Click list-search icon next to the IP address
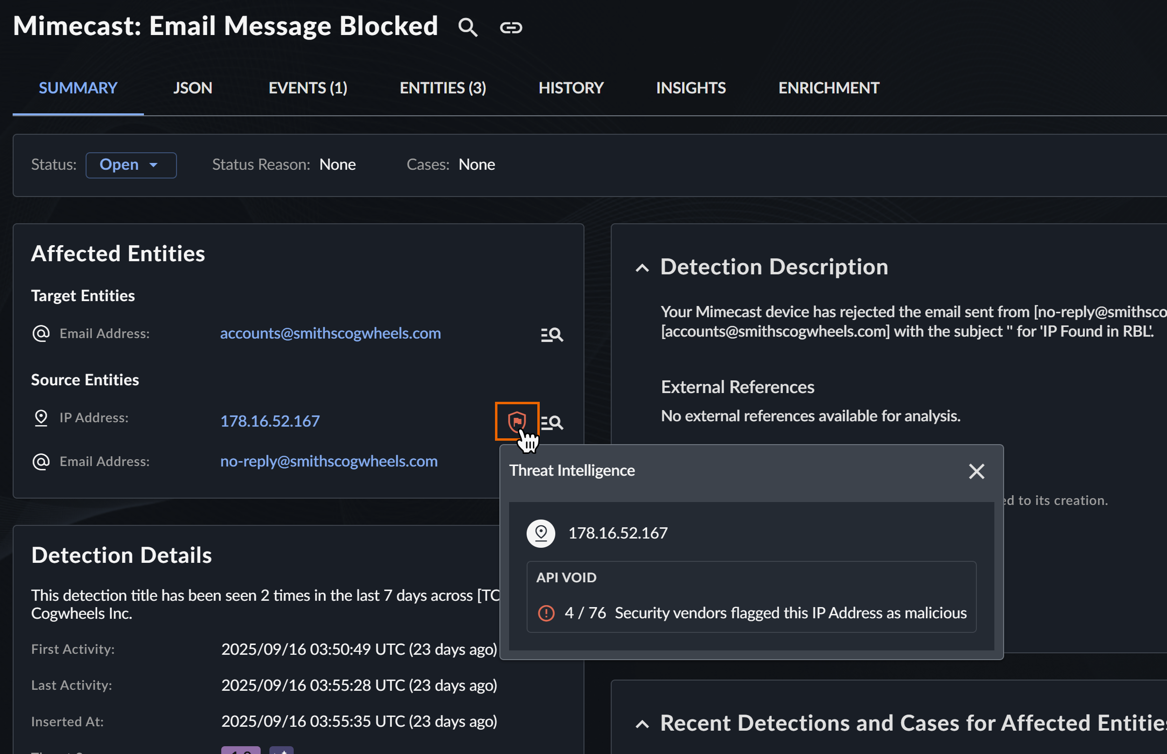This screenshot has height=754, width=1167. 553,422
